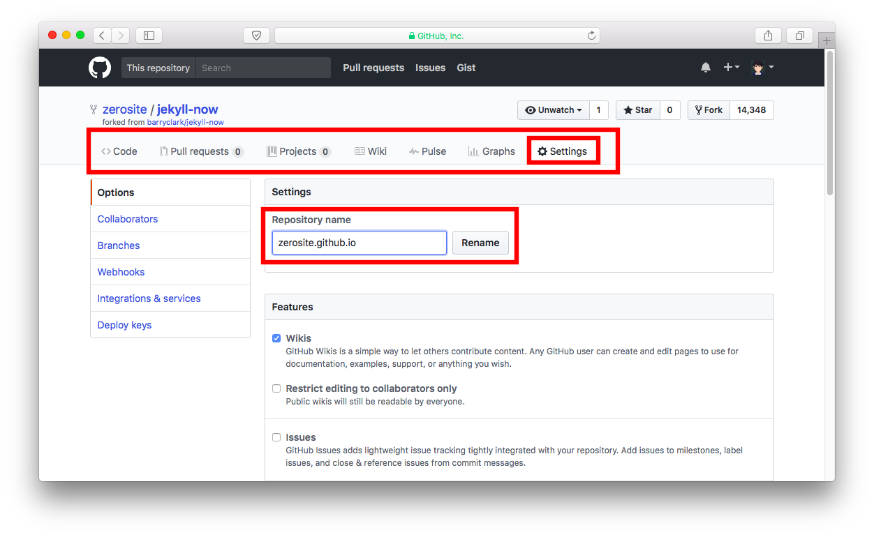Go forward with Safari forward arrow
874x537 pixels.
(121, 36)
